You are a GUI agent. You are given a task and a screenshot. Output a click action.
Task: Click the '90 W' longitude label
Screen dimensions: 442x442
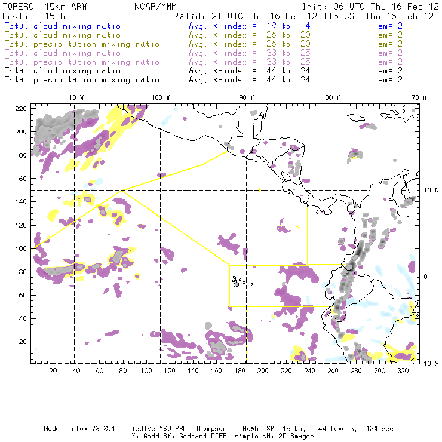[x=246, y=97]
